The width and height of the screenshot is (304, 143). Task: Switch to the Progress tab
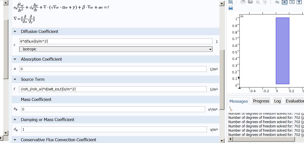261,101
